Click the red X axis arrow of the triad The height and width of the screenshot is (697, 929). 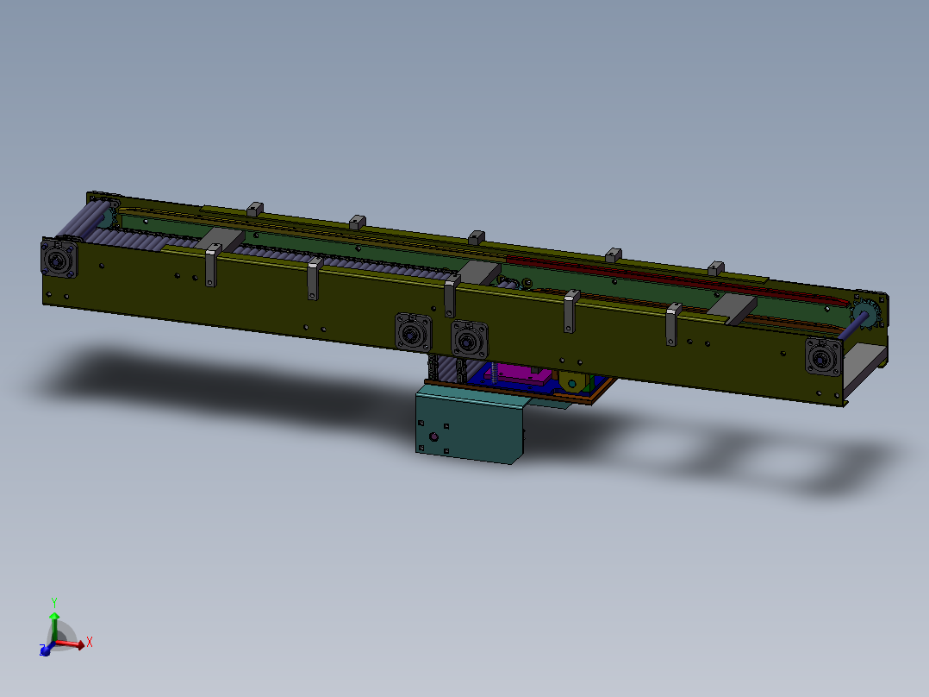tap(70, 644)
